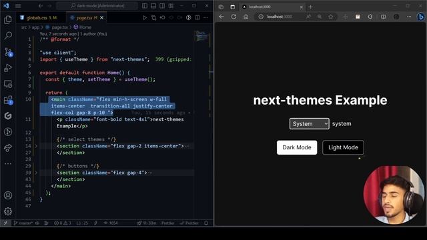Open the Edge profile avatar
The image size is (427, 240).
click(x=396, y=17)
